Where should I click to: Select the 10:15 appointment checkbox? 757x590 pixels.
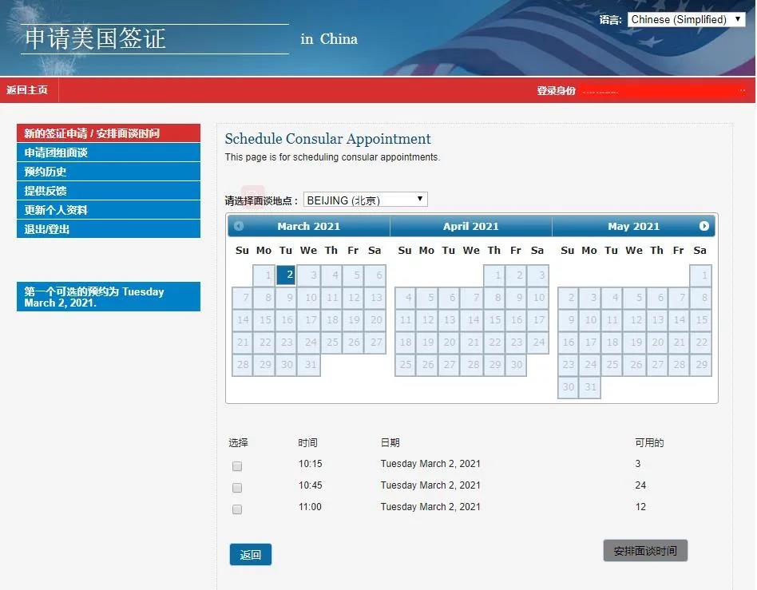coord(237,466)
